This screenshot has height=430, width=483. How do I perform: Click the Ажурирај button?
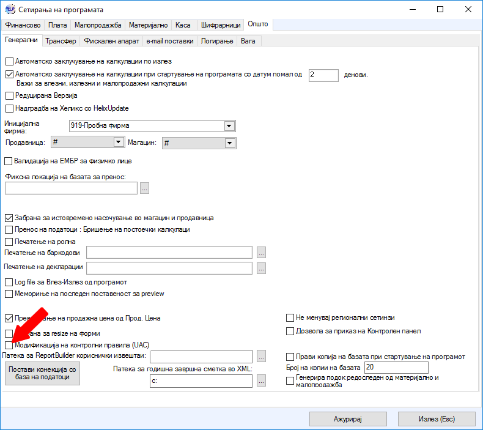point(348,419)
